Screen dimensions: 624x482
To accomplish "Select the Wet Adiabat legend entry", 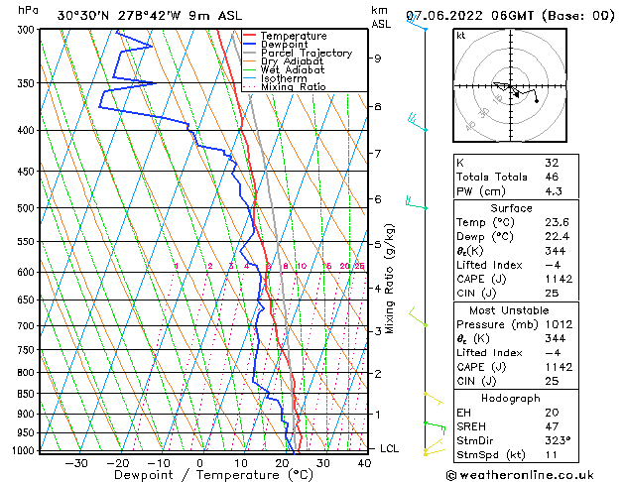I will pyautogui.click(x=284, y=70).
